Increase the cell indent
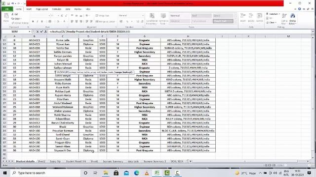Image resolution: width=316 pixels, height=177 pixels. (x=91, y=22)
